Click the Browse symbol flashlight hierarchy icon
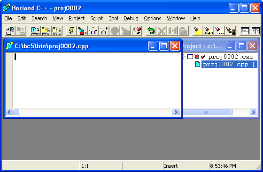This screenshot has width=263, height=172. [230, 30]
